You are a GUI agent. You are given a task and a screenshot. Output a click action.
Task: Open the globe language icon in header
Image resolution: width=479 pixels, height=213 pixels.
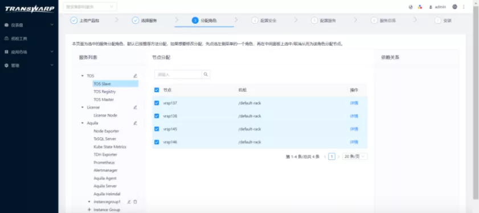(455, 7)
